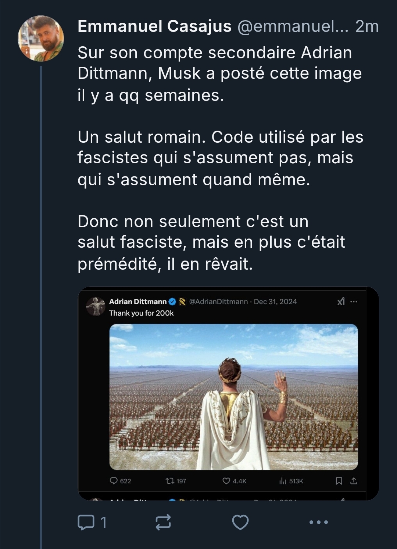Open the 2m post timestamp
This screenshot has width=397, height=549.
click(x=367, y=26)
